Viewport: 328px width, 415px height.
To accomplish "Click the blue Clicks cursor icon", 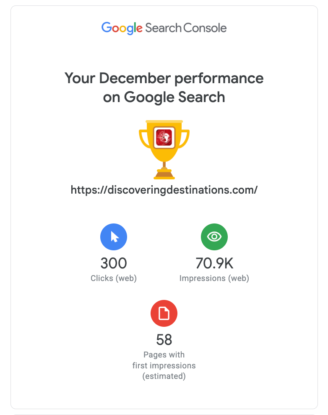I will point(114,237).
